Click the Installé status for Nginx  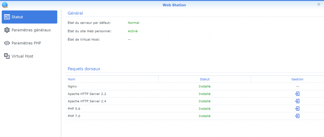[204, 86]
